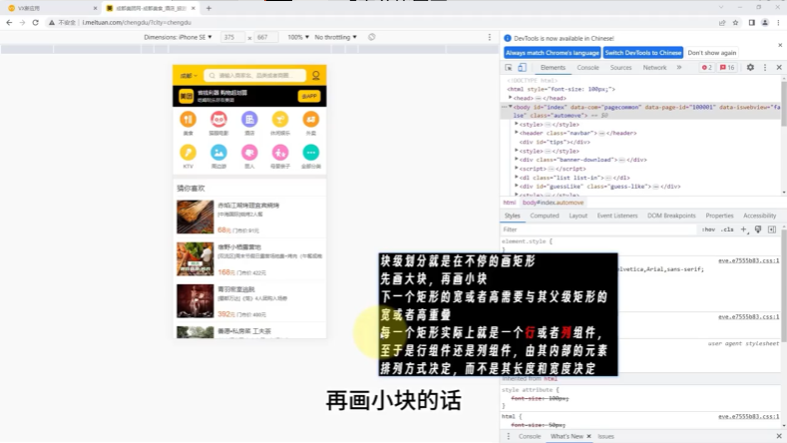Screen dimensions: 787x443
Task: Close the What's New drawer tab
Action: tap(589, 436)
